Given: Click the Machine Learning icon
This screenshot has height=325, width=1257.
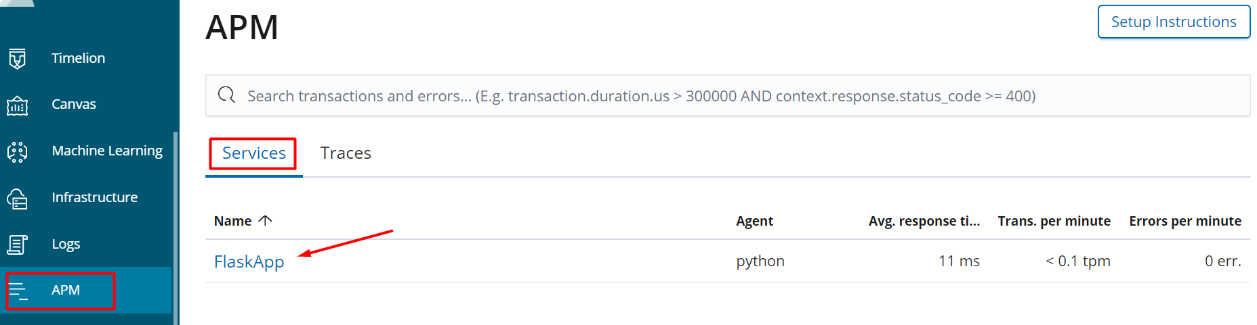Looking at the screenshot, I should click(x=18, y=151).
